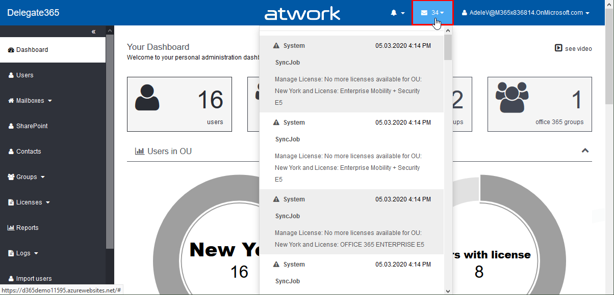This screenshot has height=295, width=614.
Task: Click the warning icon of the OFFICE 365 ENTERPRISE E5 notification
Action: click(x=276, y=199)
